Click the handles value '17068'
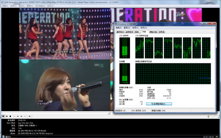 (169, 90)
